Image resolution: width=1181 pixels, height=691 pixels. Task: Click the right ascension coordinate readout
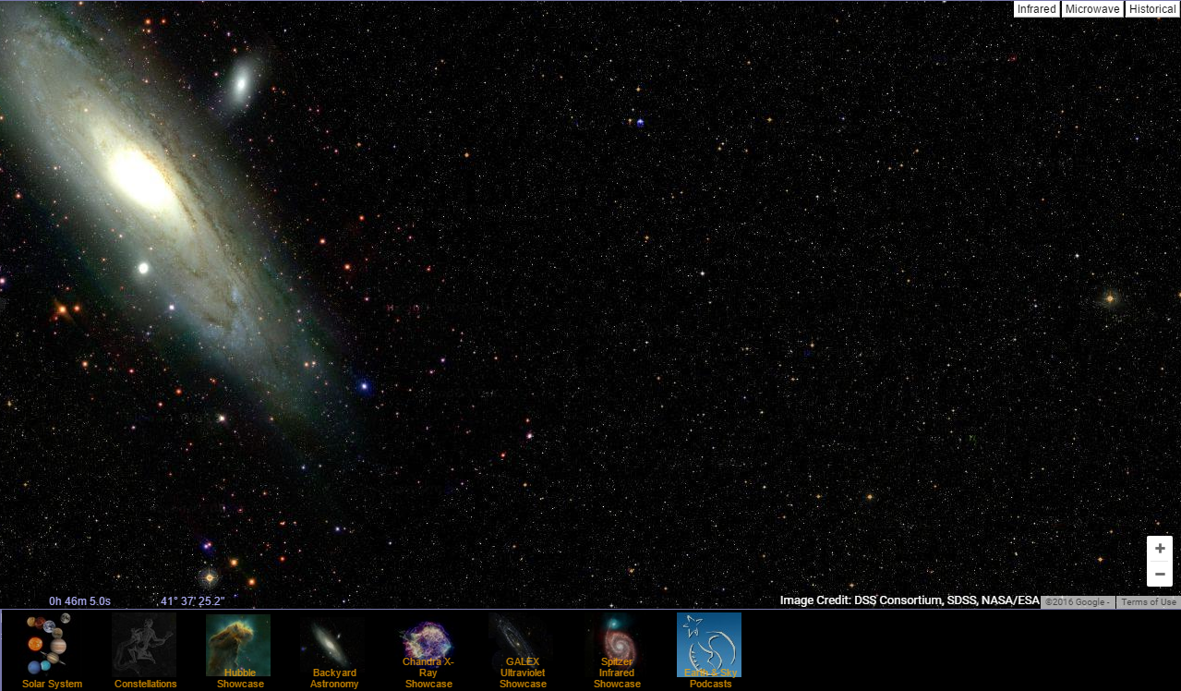pyautogui.click(x=79, y=600)
